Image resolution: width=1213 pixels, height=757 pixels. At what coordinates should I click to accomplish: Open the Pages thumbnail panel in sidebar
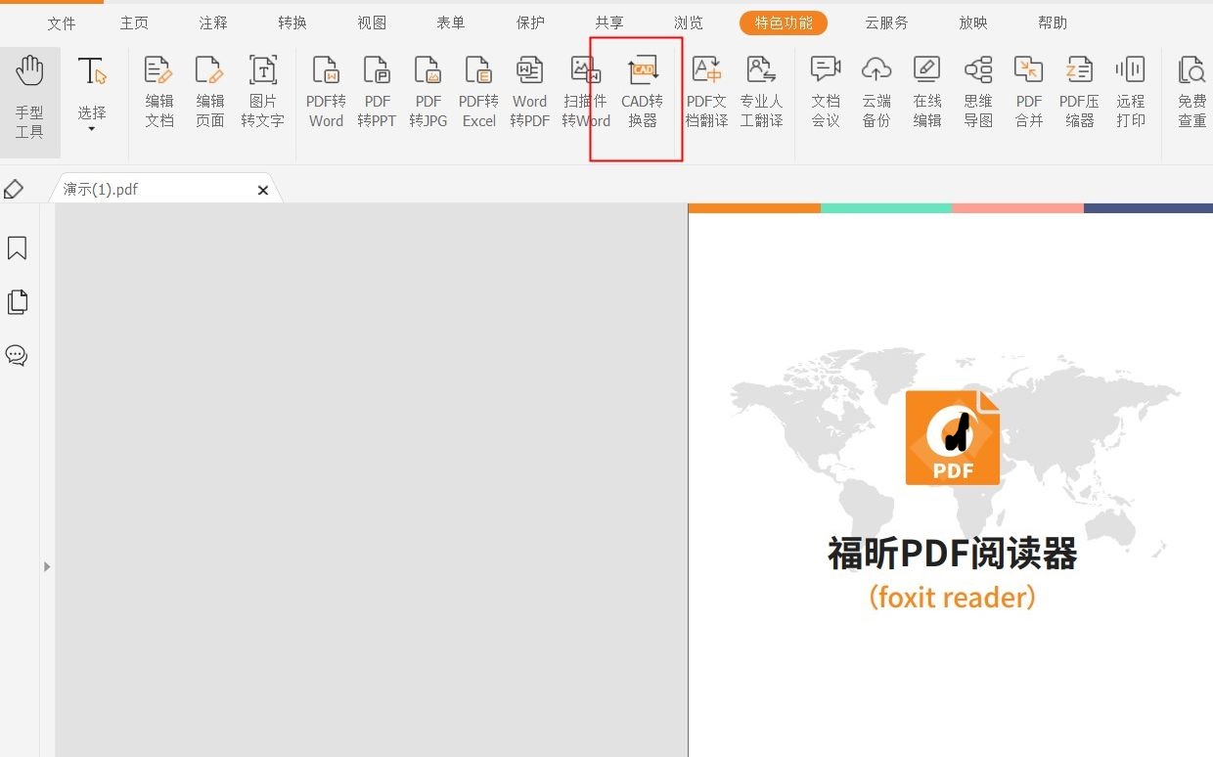click(x=17, y=302)
